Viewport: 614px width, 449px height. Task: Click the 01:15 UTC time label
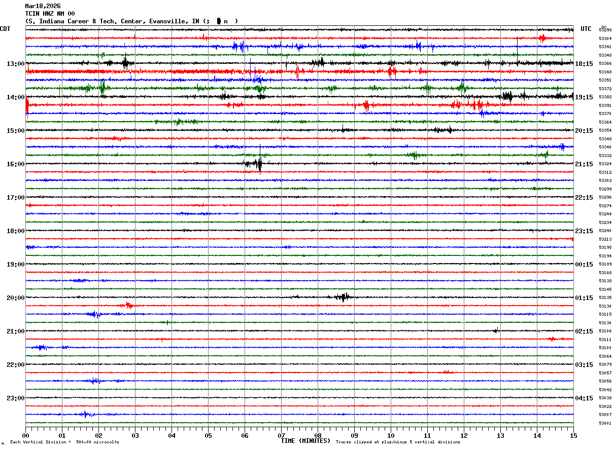584,298
